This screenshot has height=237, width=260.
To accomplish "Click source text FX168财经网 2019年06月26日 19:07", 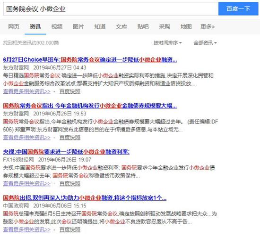I will coord(47,159).
